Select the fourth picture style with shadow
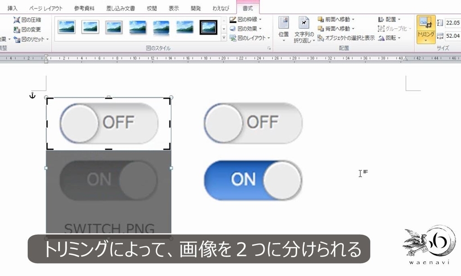Image resolution: width=461 pixels, height=276 pixels. (137, 27)
